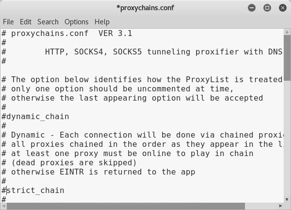This screenshot has width=291, height=210.
Task: Maximize the proxychains.conf window
Action: tap(267, 8)
